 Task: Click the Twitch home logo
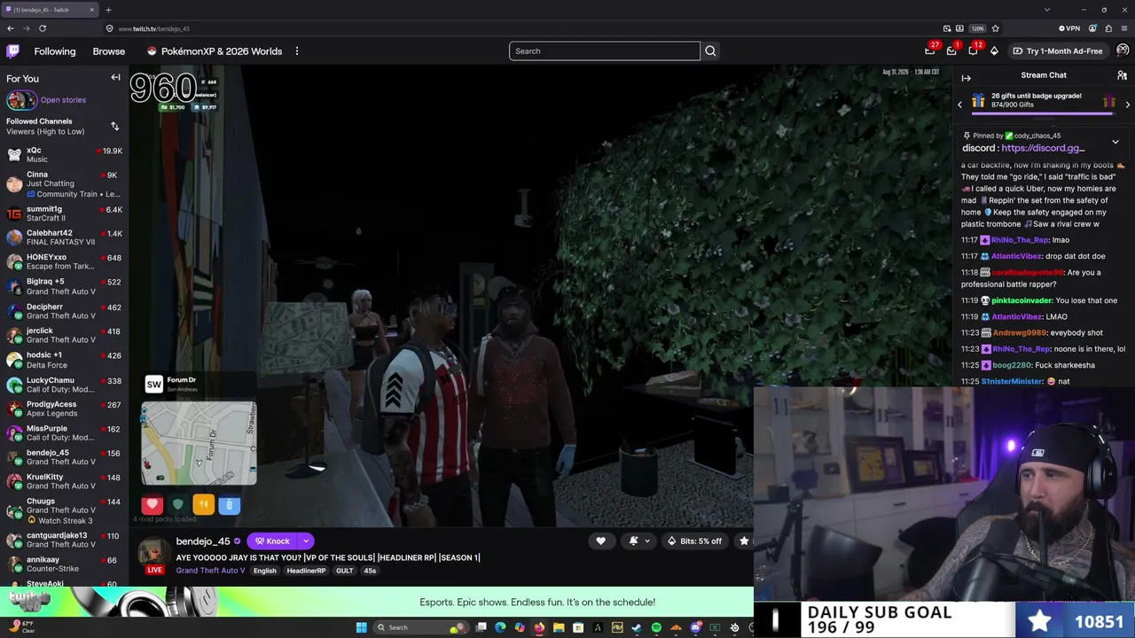click(x=12, y=51)
